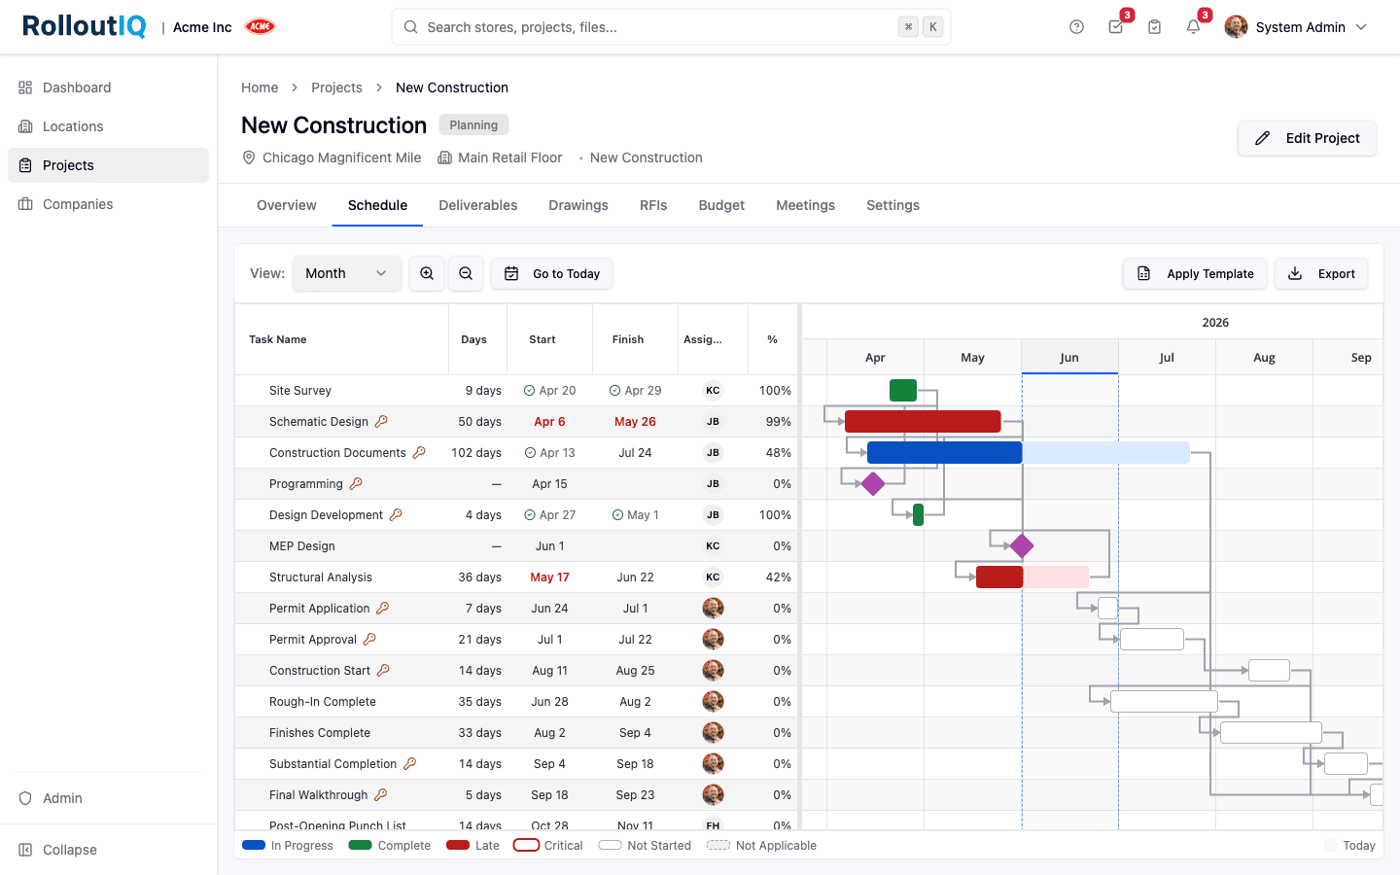
Task: Click the red May 17 start date
Action: tap(549, 577)
